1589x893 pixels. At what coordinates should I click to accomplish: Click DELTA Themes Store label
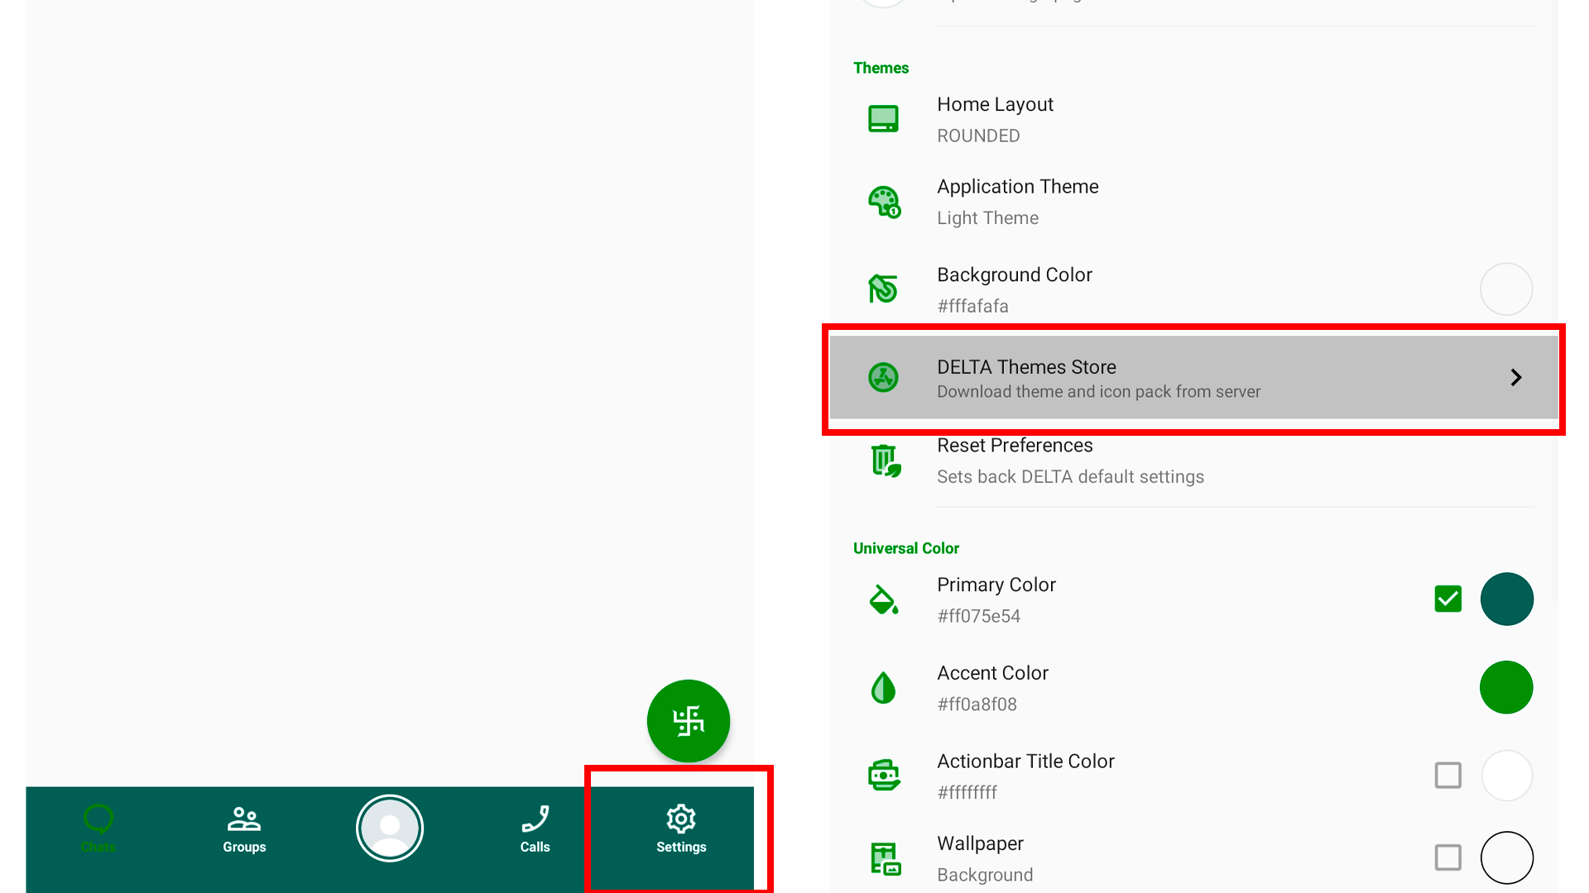click(1026, 367)
